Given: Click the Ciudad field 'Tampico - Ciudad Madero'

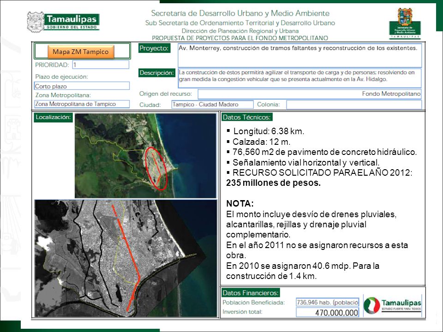Looking at the screenshot, I should pos(212,105).
